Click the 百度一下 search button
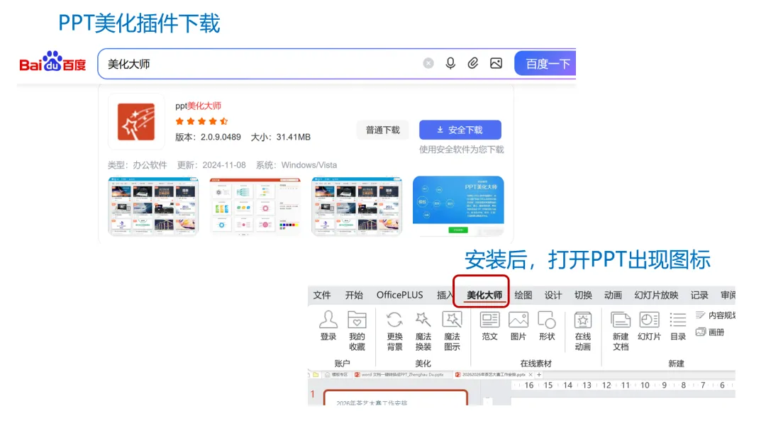The image size is (766, 433). (545, 64)
